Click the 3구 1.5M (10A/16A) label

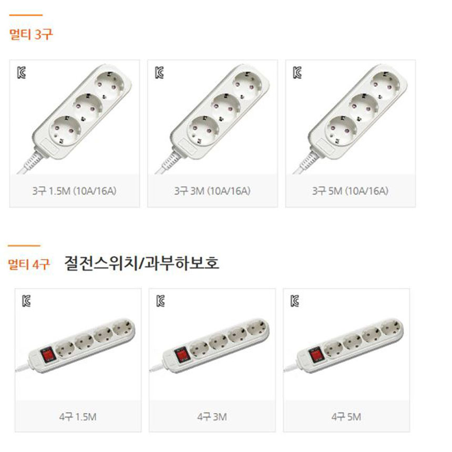pos(75,191)
